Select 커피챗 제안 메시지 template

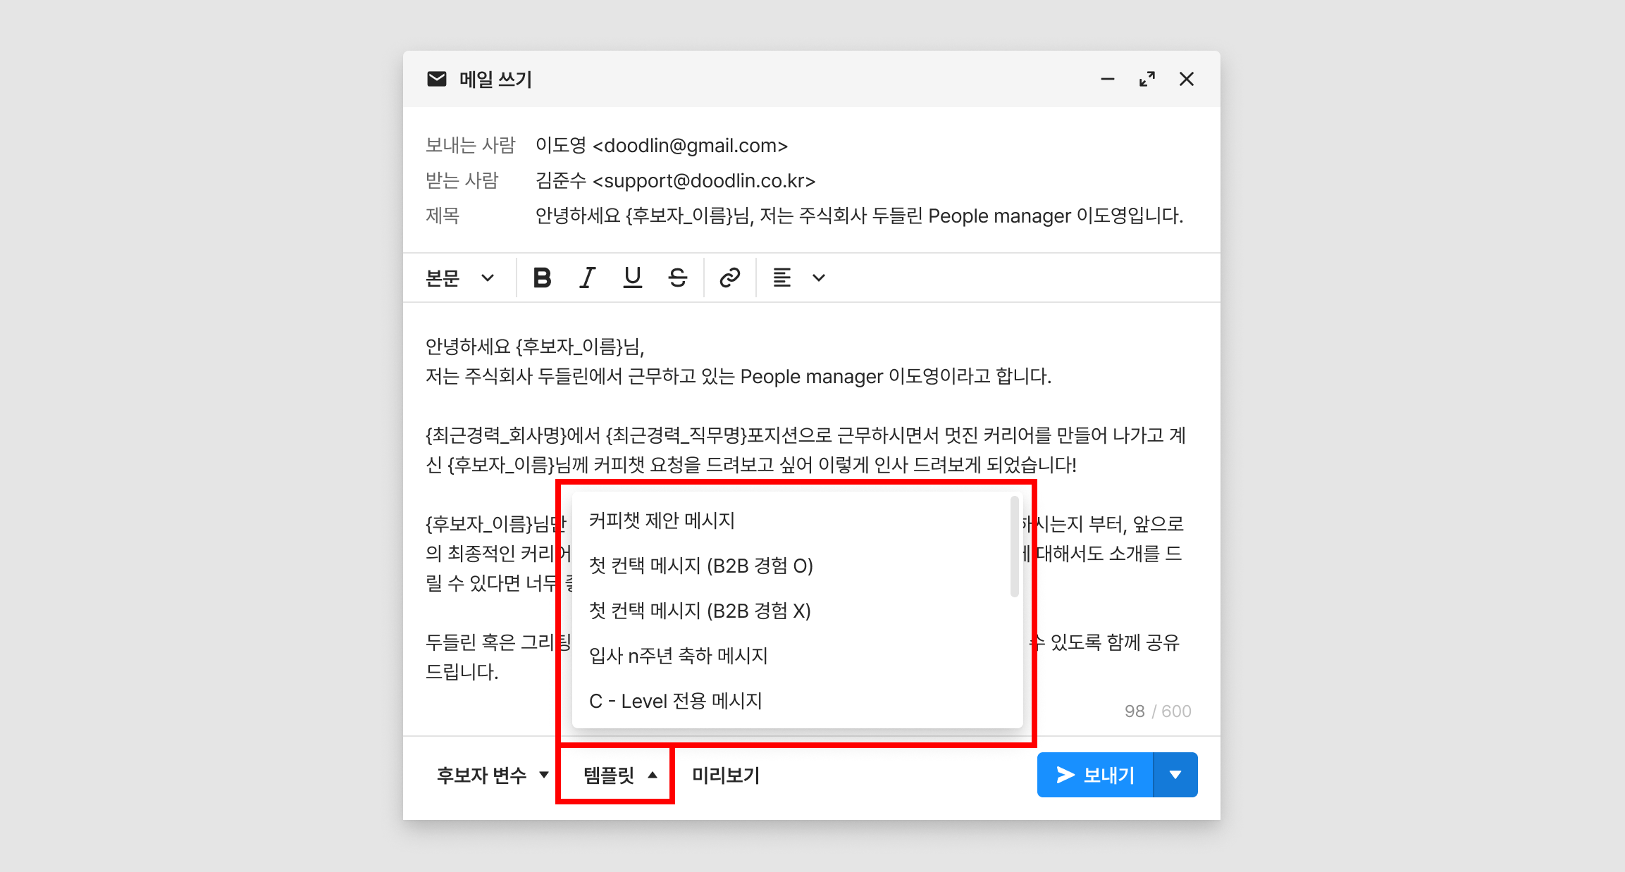point(662,521)
